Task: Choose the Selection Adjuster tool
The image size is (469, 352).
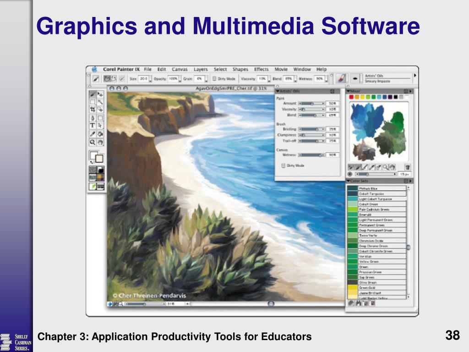Action: (x=100, y=110)
